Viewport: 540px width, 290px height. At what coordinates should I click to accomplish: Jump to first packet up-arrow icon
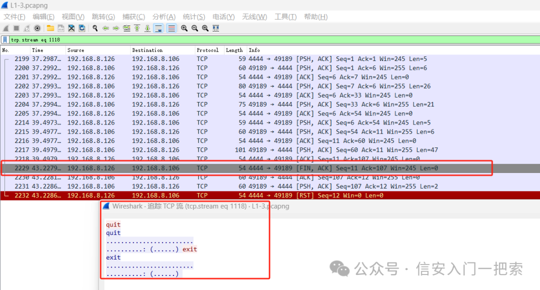(x=137, y=28)
